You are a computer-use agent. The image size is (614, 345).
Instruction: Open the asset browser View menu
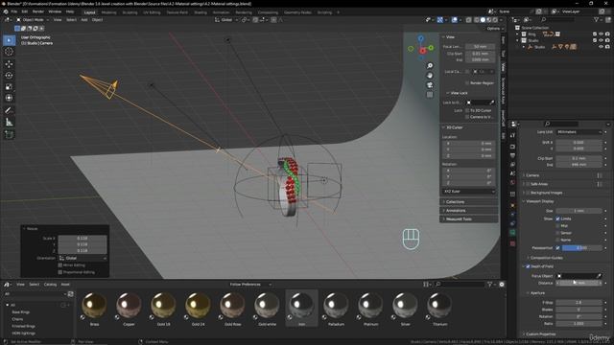20,285
